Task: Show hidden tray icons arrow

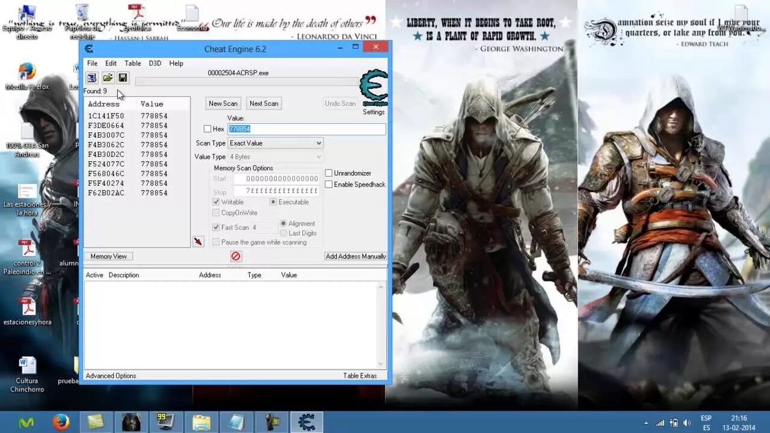Action: click(x=646, y=423)
